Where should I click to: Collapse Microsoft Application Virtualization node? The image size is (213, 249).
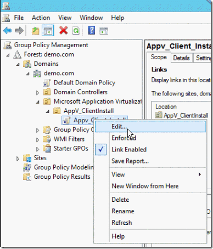[x=37, y=102]
